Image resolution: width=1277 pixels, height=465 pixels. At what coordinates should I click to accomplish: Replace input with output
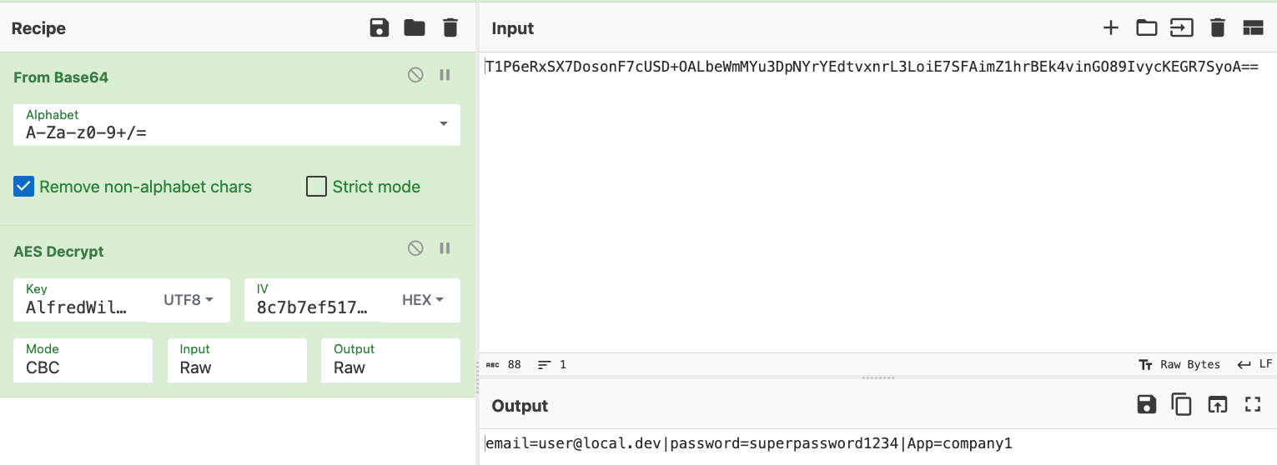pos(1217,405)
